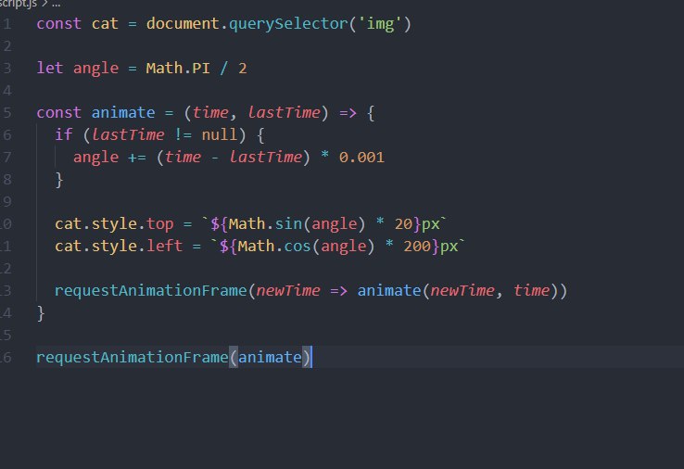Screen dimensions: 684x469
Task: Click the 'animate' call on line 13
Action: coord(389,290)
